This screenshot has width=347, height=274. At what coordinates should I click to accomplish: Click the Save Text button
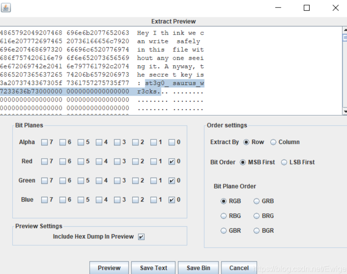point(153,268)
